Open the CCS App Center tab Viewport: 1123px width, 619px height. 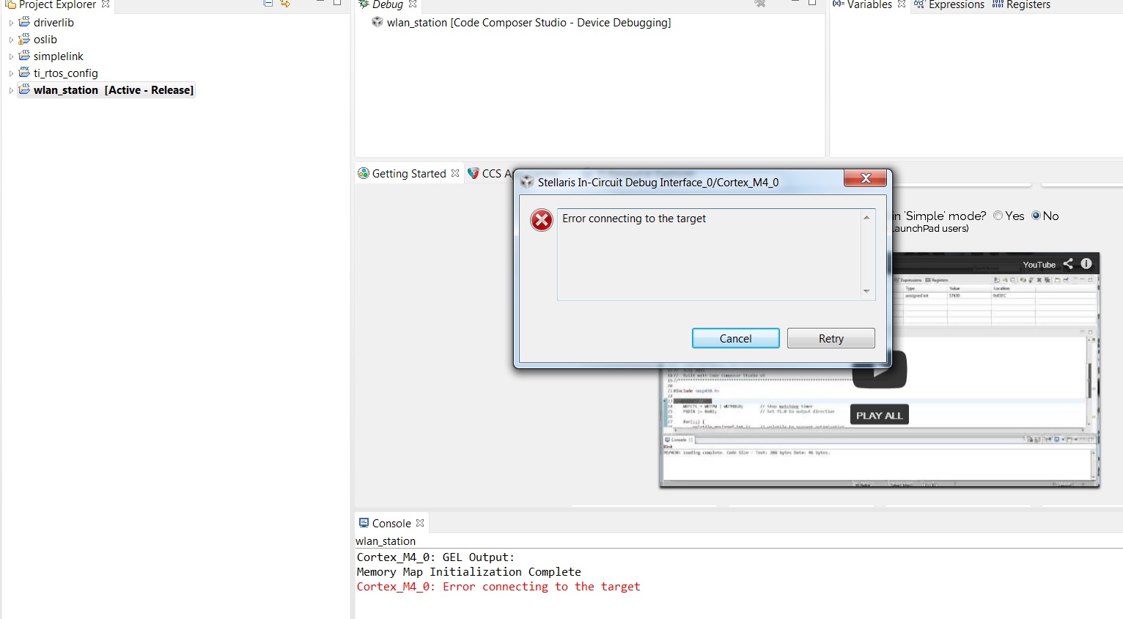coord(490,174)
